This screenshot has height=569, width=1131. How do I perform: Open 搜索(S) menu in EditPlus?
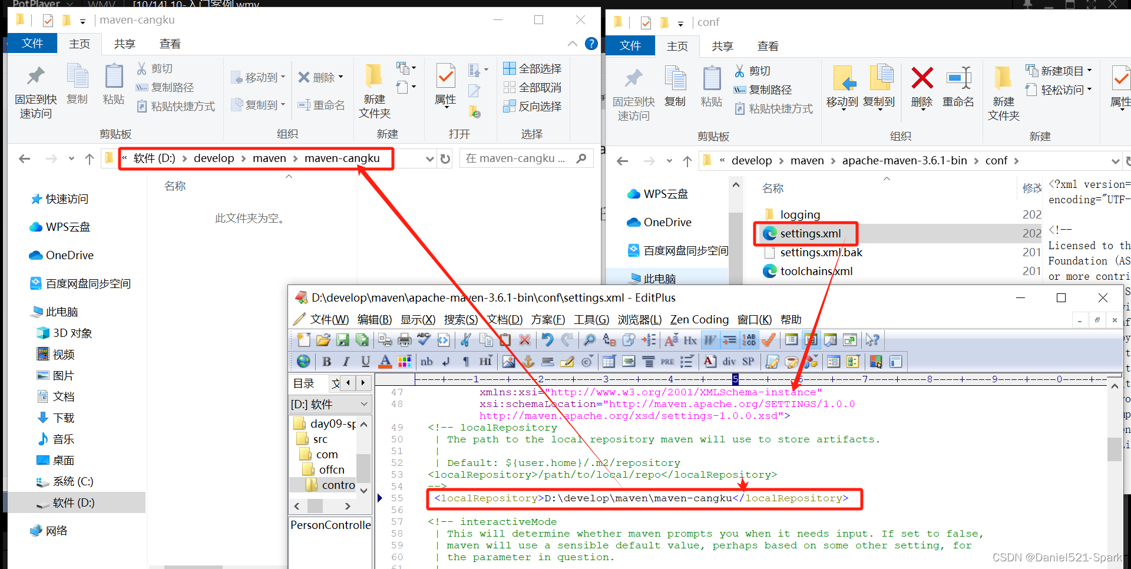[461, 319]
